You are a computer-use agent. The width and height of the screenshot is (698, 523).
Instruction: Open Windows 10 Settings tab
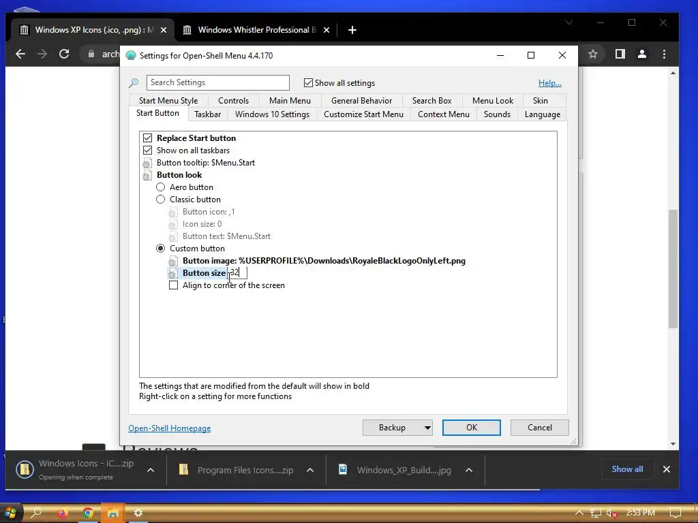[272, 114]
